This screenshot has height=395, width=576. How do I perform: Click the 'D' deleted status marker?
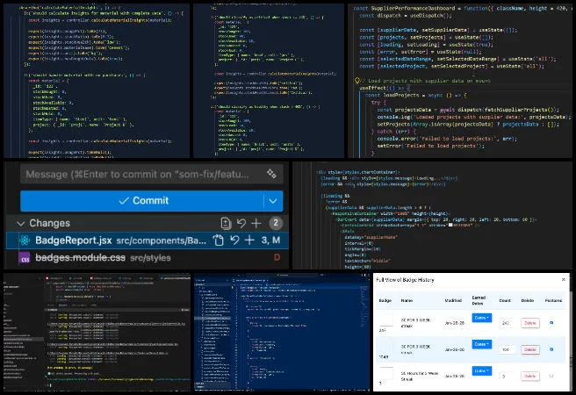277,258
